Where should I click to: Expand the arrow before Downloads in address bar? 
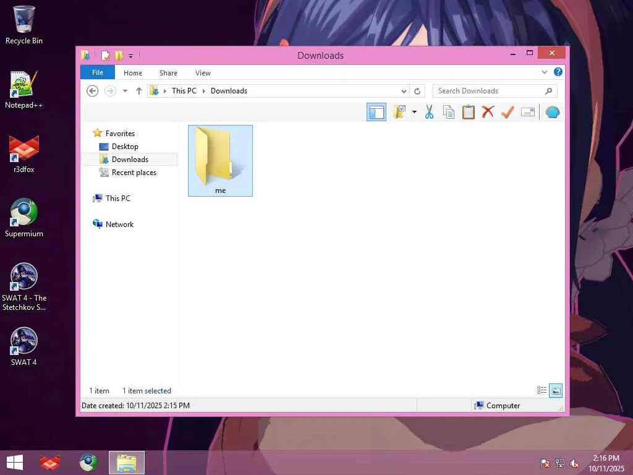[203, 91]
